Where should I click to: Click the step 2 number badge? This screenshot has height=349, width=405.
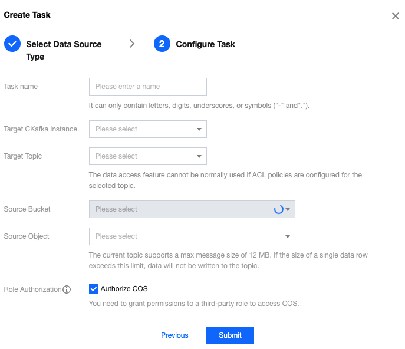162,44
